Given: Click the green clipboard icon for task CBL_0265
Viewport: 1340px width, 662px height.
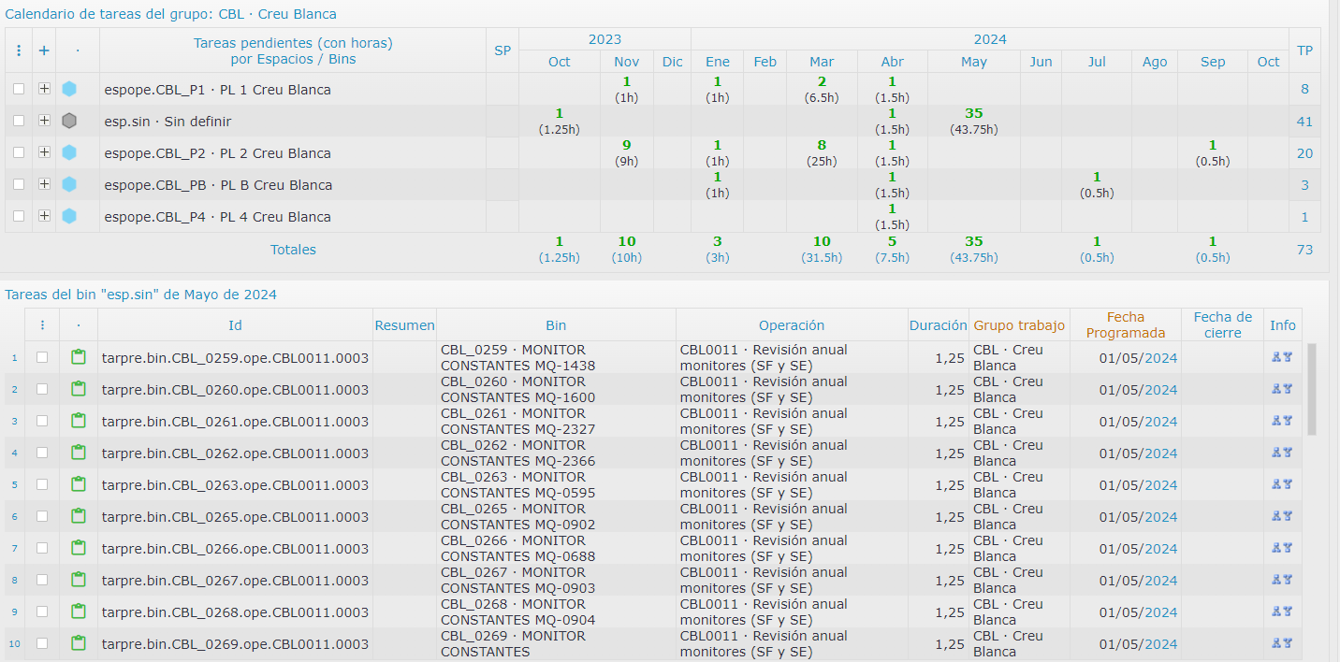Looking at the screenshot, I should (x=79, y=516).
